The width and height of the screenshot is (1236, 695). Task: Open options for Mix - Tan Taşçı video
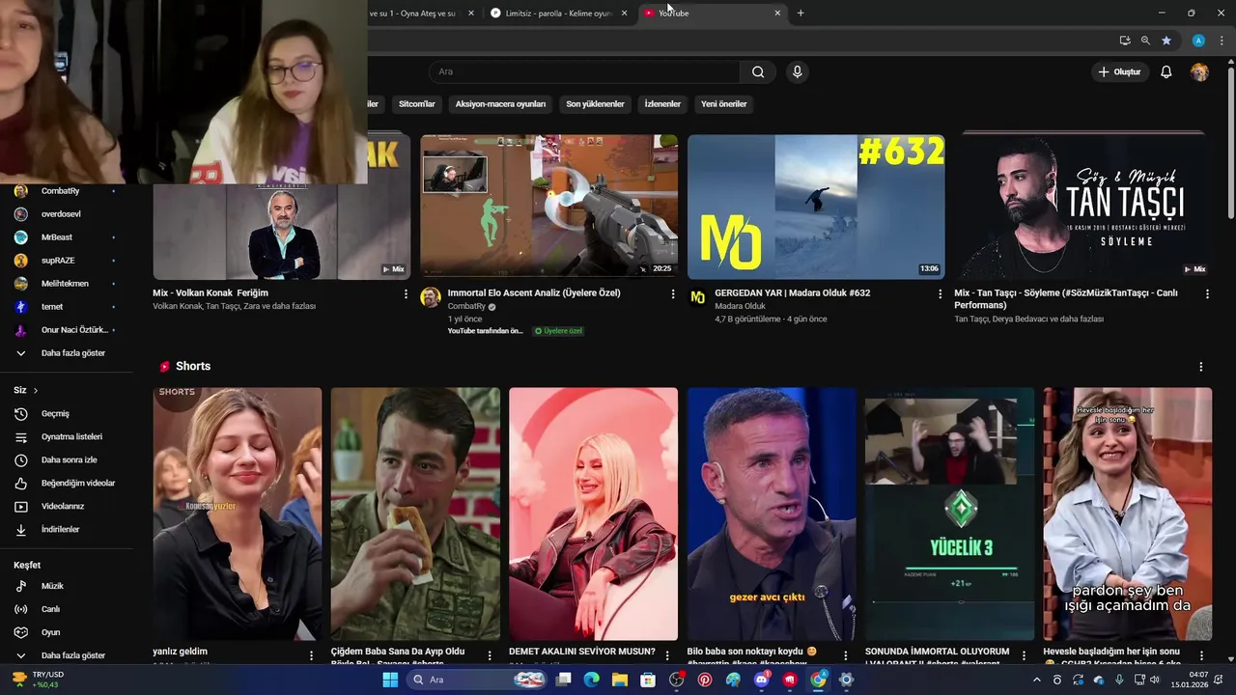[x=1207, y=293]
